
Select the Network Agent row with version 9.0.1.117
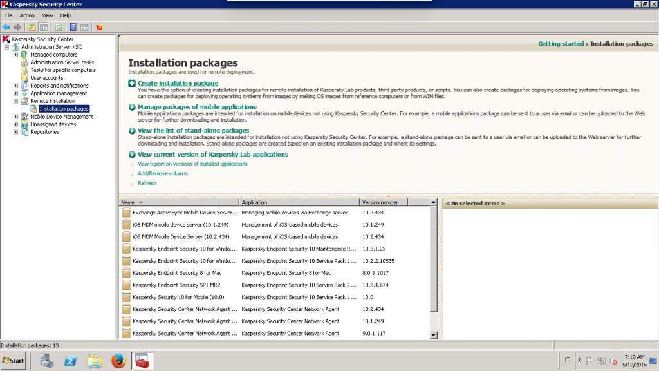[275, 334]
